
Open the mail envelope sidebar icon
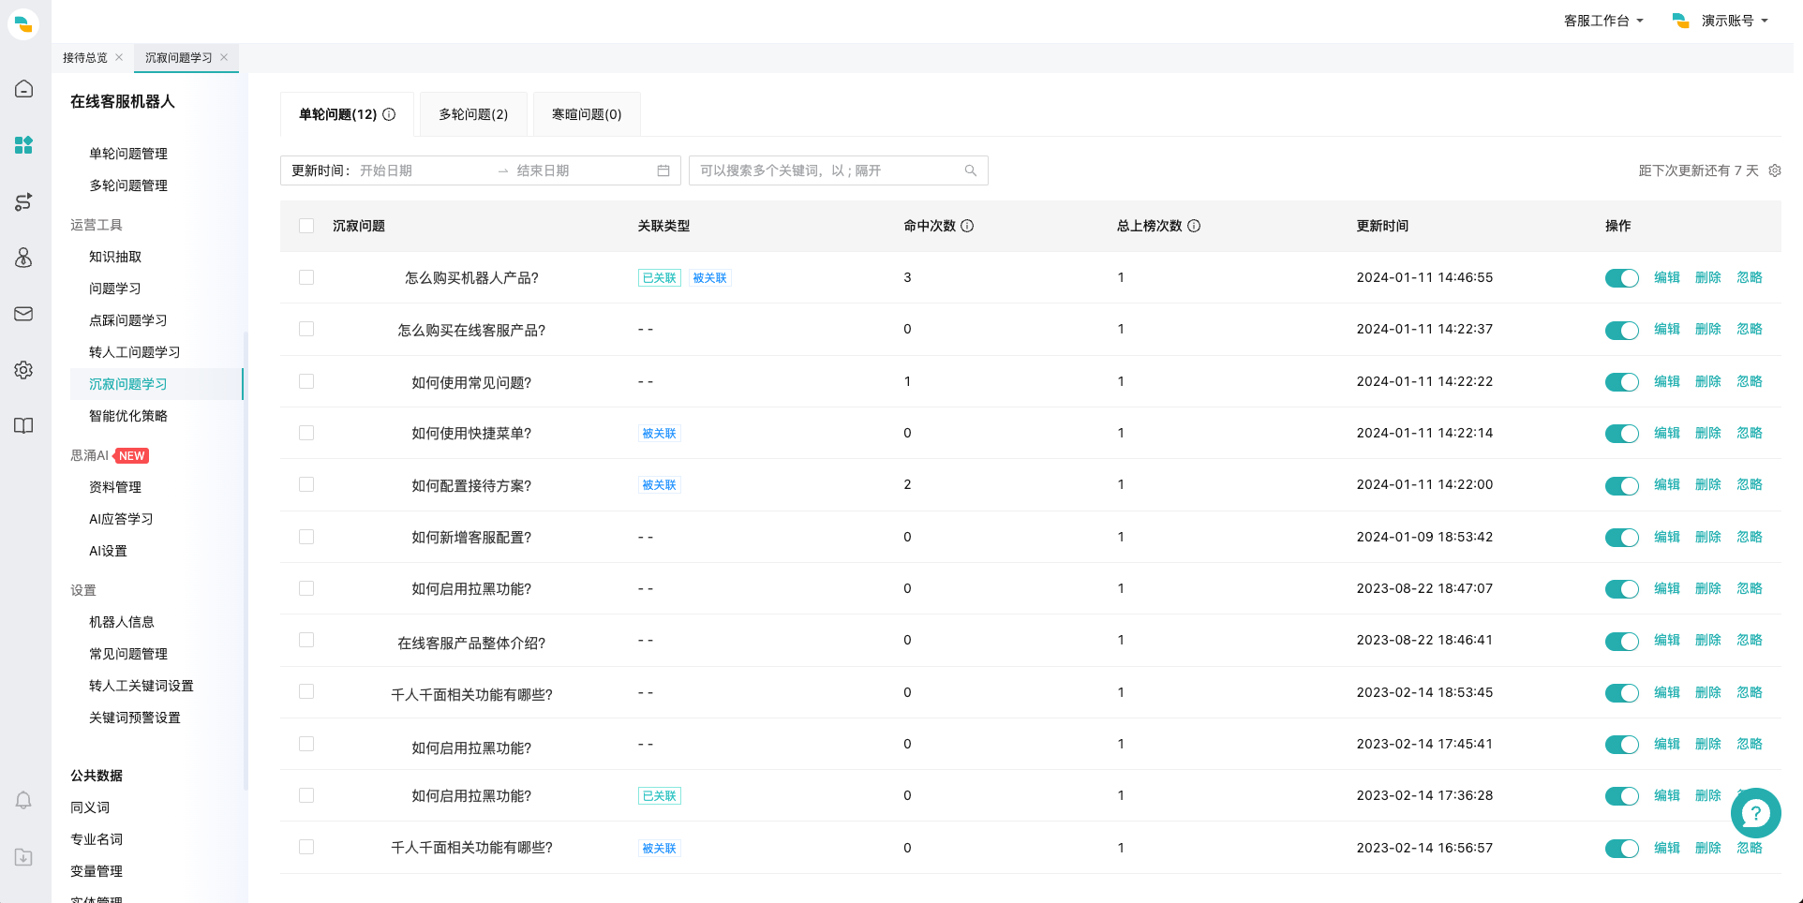click(23, 314)
